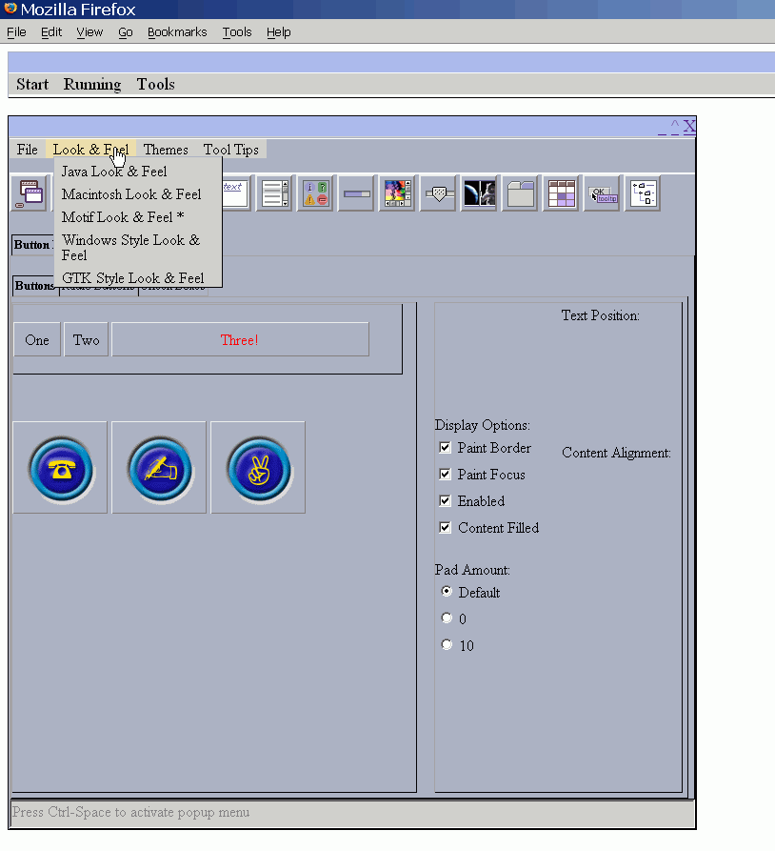This screenshot has height=851, width=775.
Task: Select the Tree demo toolbar icon
Action: click(643, 193)
